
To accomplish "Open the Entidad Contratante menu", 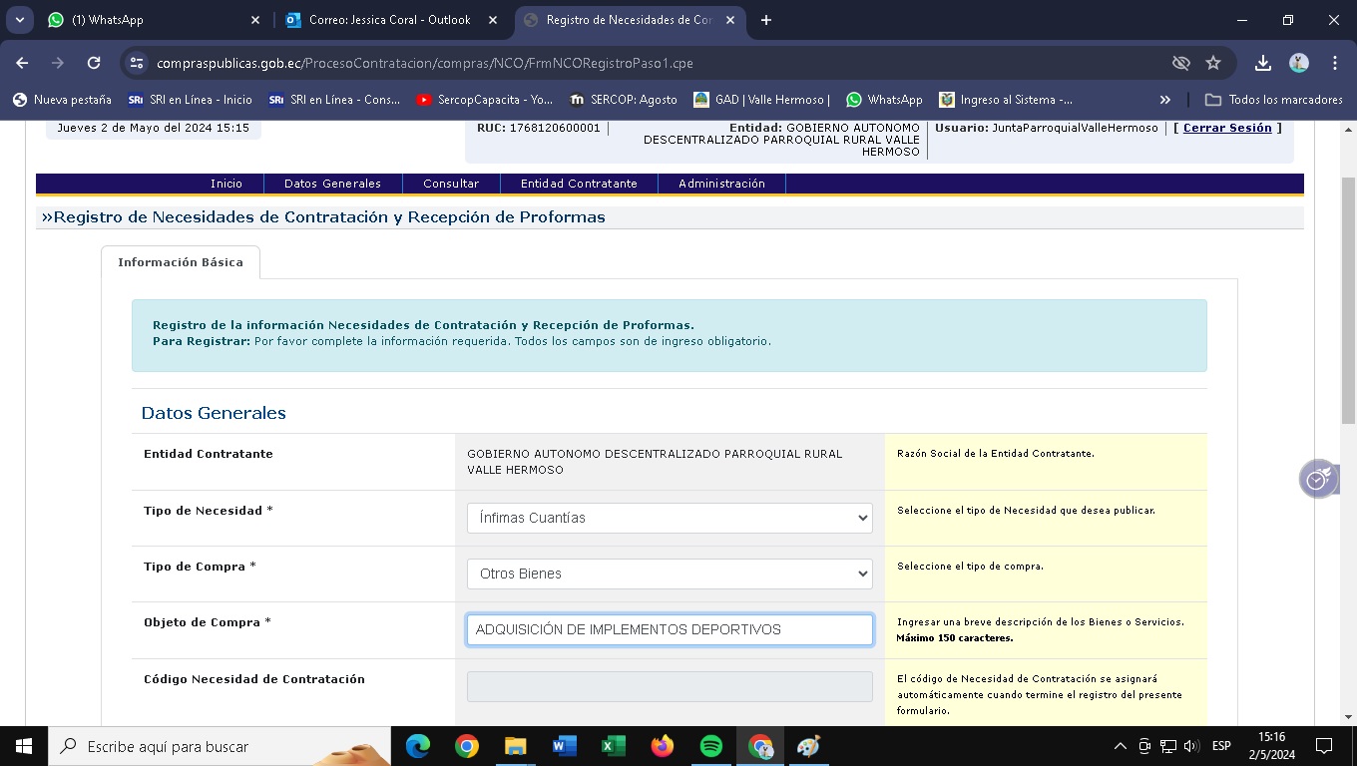I will click(579, 184).
